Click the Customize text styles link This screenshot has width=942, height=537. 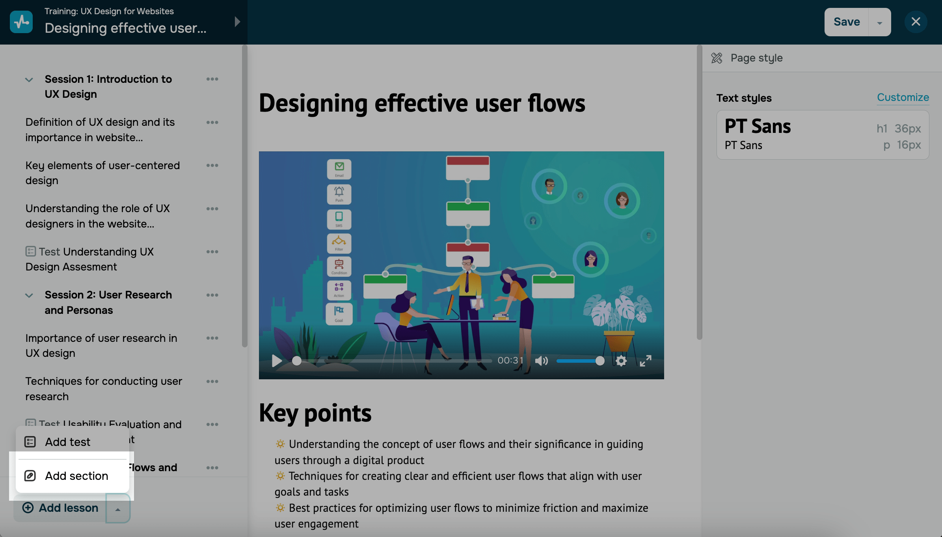(x=903, y=97)
